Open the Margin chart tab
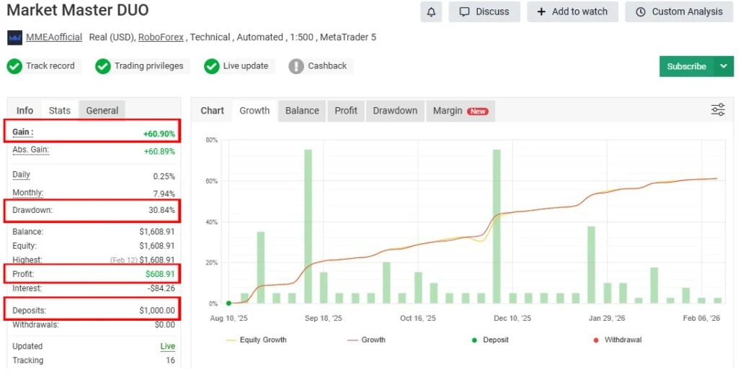Screen dimensions: 738x374 pyautogui.click(x=461, y=111)
